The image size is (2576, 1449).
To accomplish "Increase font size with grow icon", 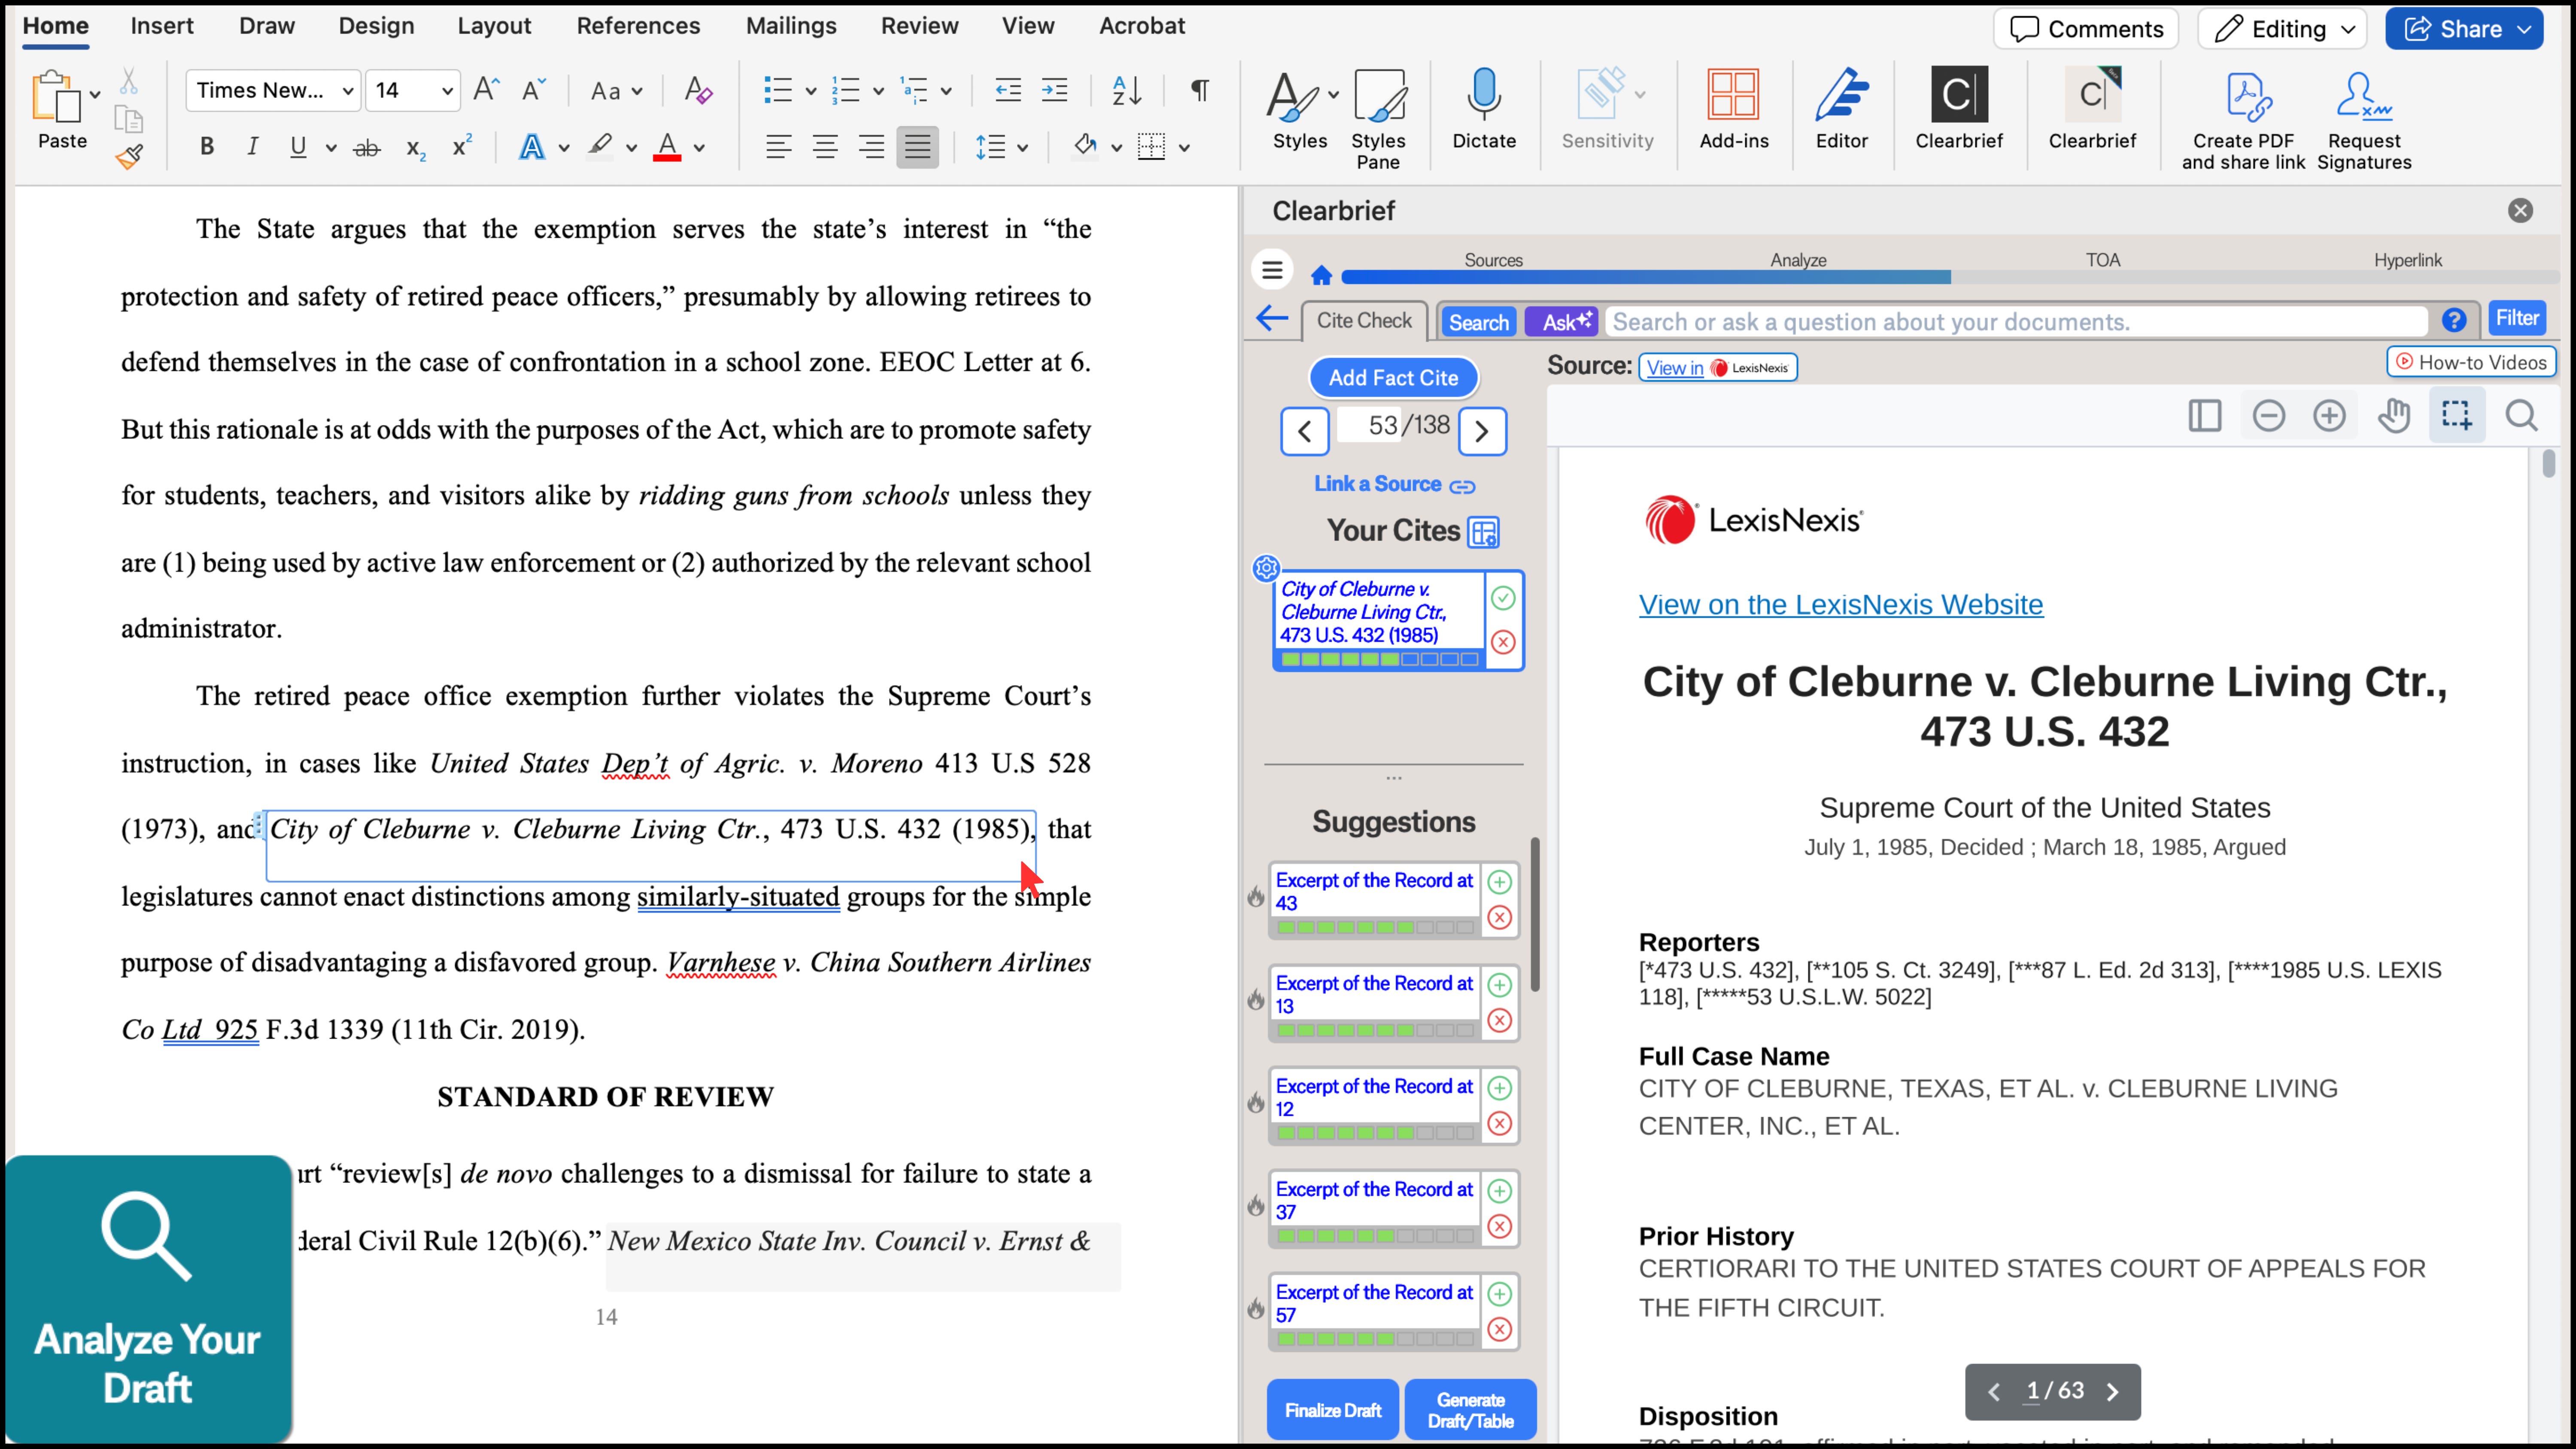I will point(486,90).
